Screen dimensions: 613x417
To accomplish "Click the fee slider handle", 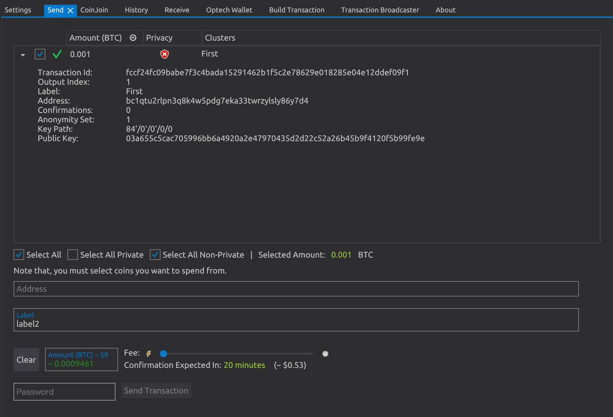I will (163, 354).
